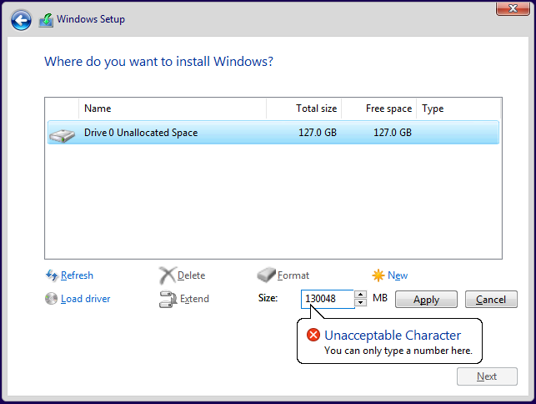
Task: Click the New partition link text
Action: coord(398,275)
